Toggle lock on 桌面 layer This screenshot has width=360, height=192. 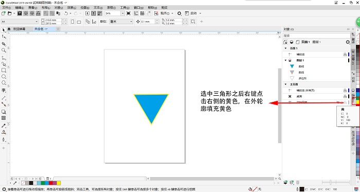click(345, 96)
